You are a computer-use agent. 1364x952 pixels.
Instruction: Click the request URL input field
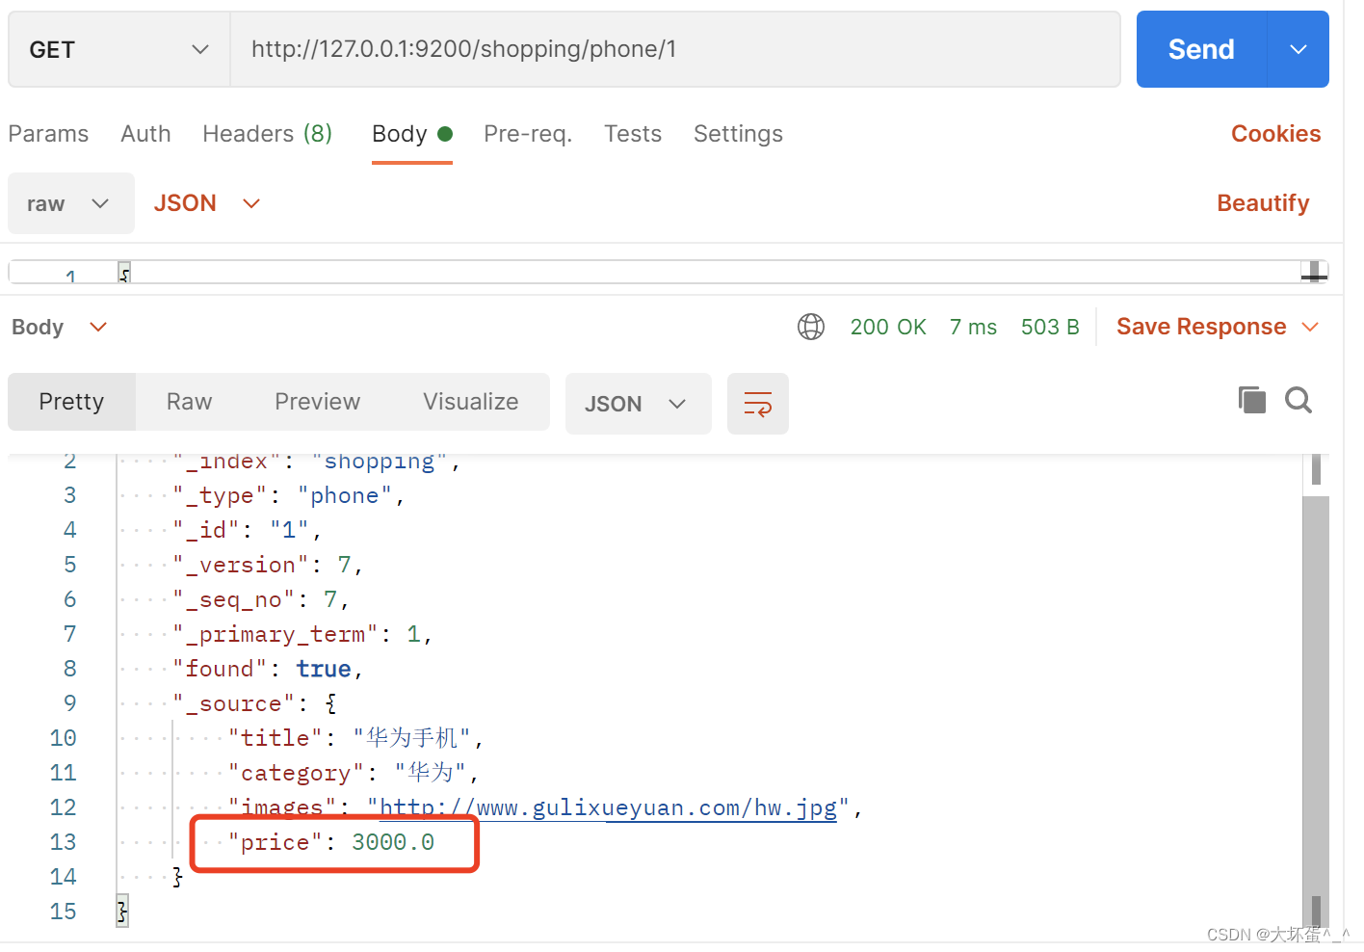pos(675,49)
